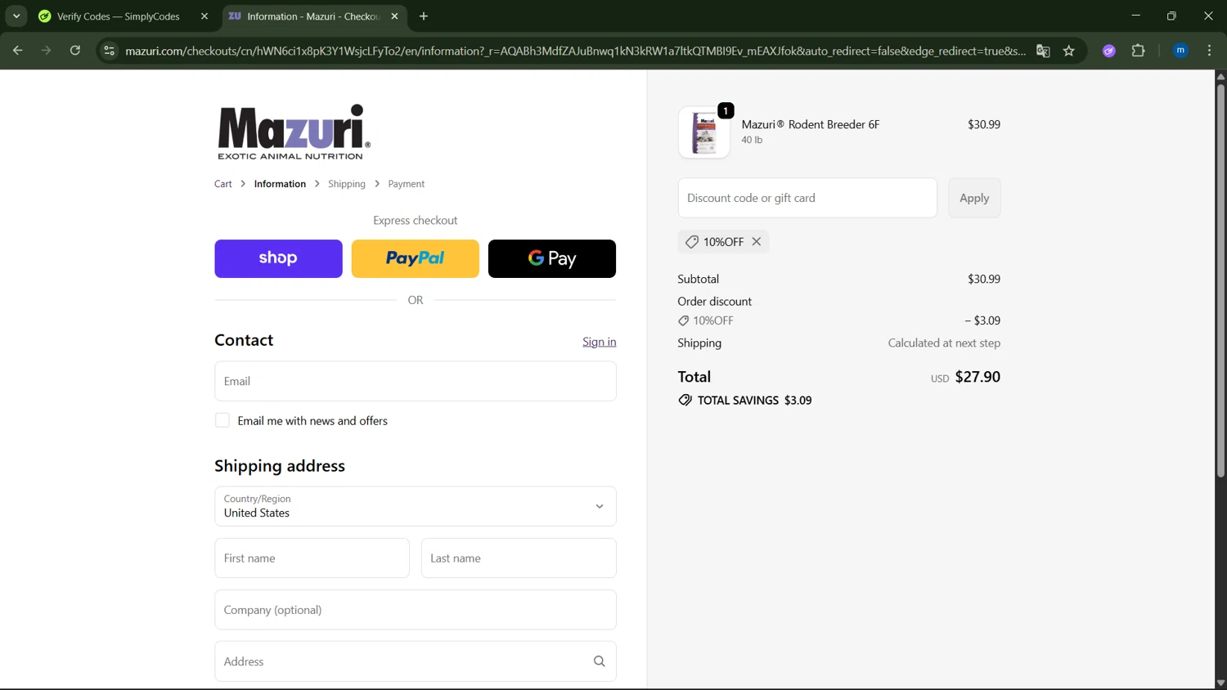Click the address search magnifier icon

(x=600, y=661)
